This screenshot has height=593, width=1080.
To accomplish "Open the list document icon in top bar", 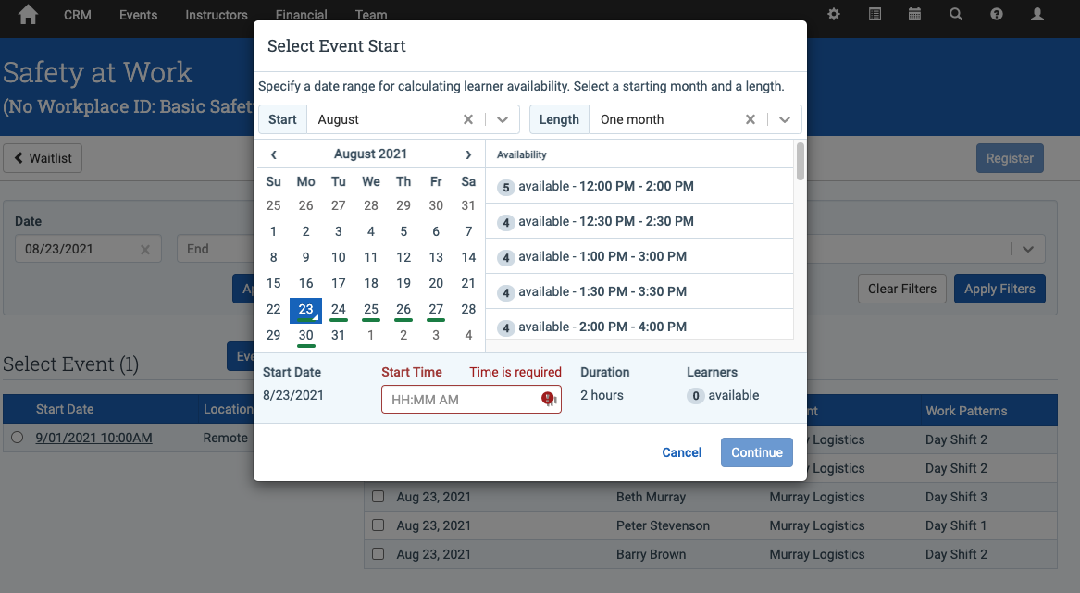I will (875, 15).
